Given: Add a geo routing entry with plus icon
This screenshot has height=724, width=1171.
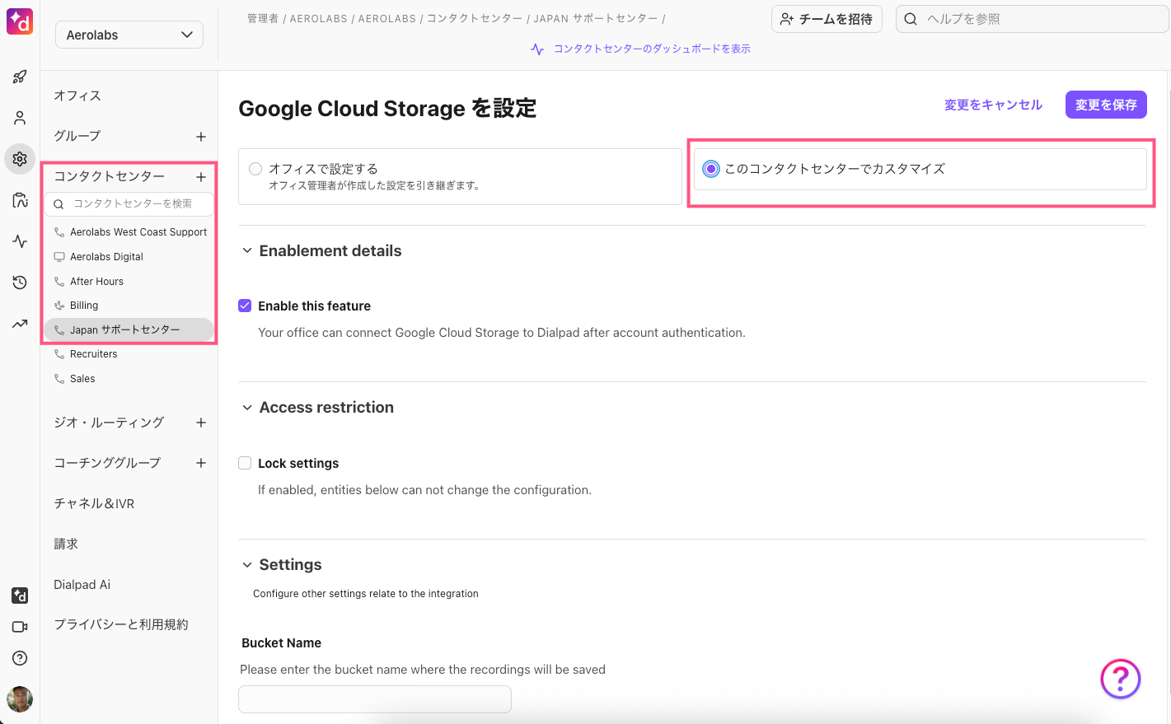Looking at the screenshot, I should 201,423.
